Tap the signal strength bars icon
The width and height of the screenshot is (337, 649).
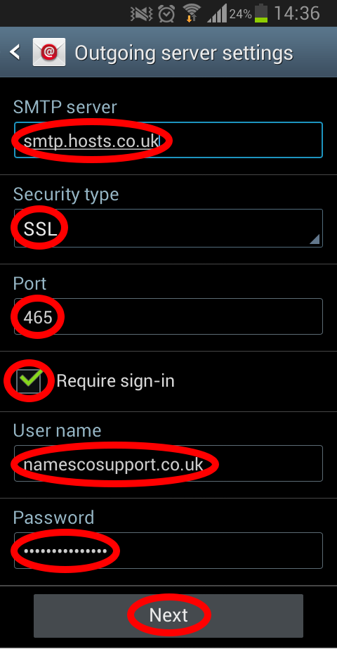tap(217, 15)
